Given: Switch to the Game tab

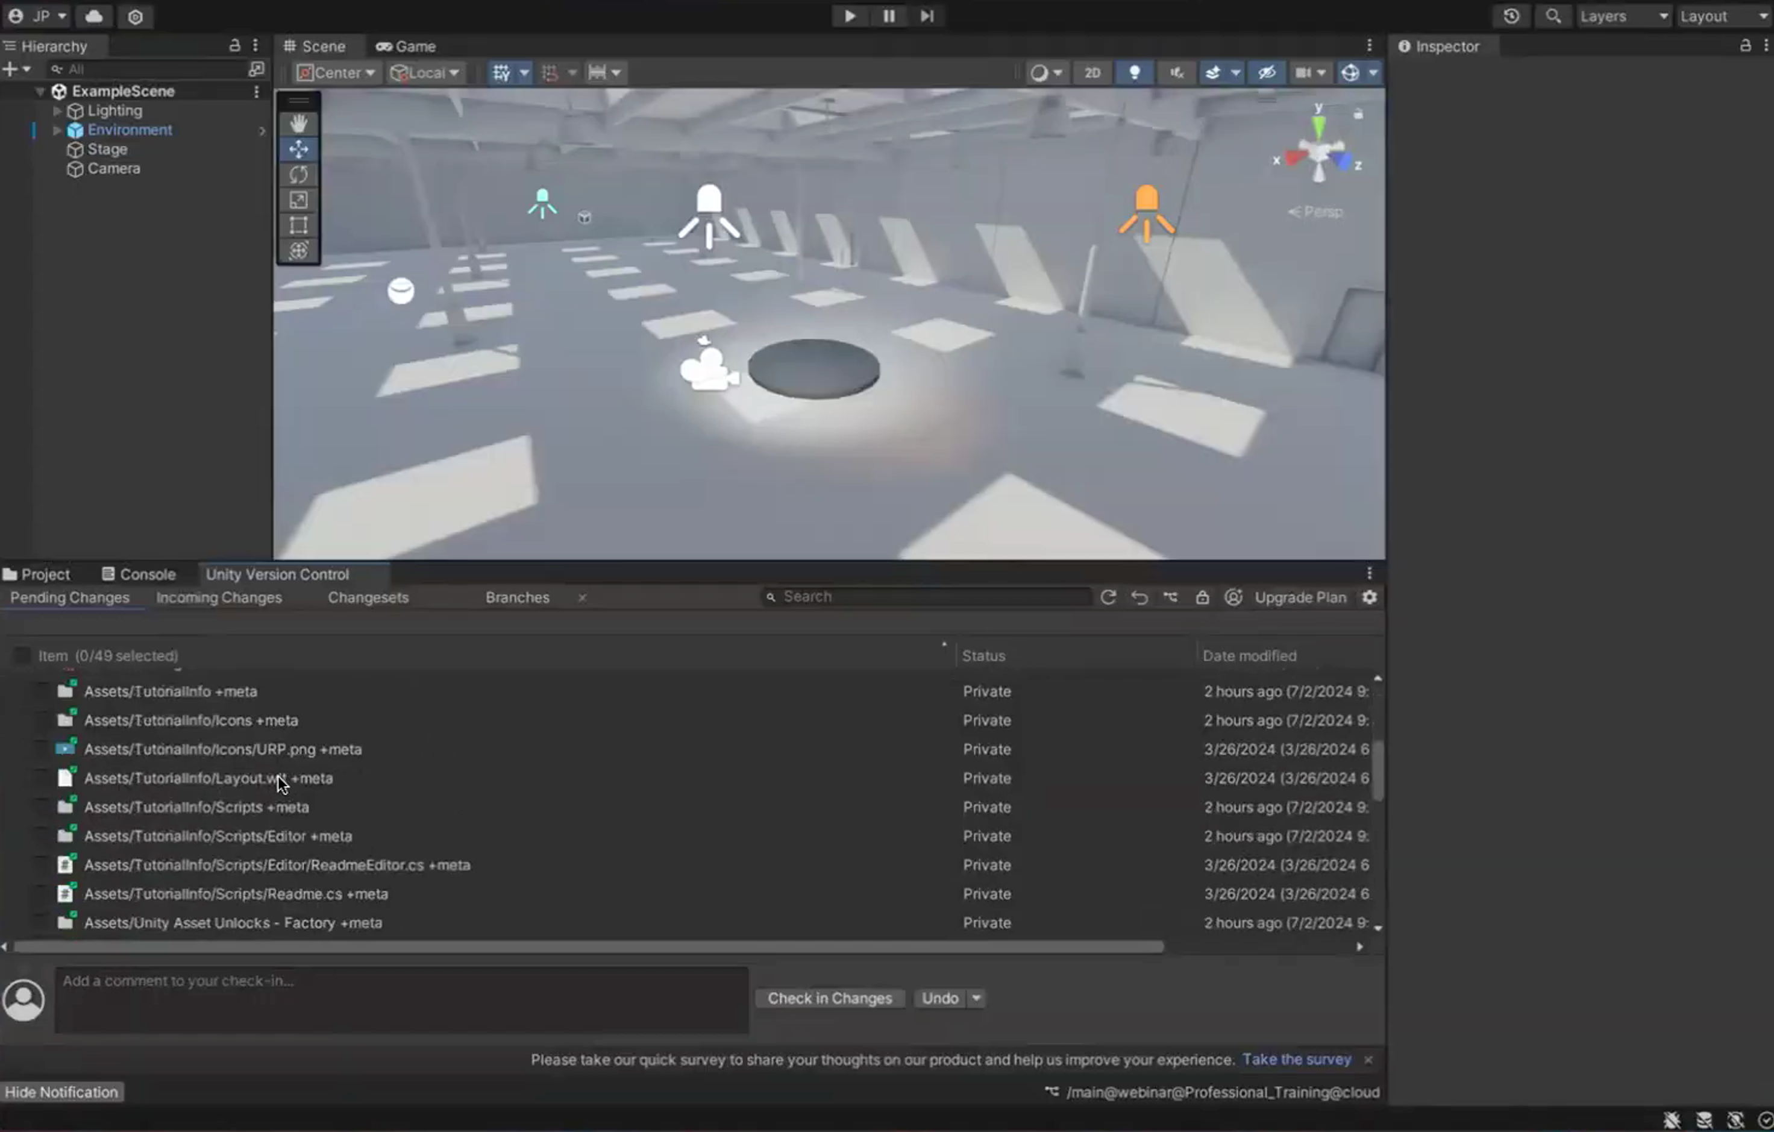Looking at the screenshot, I should tap(406, 46).
